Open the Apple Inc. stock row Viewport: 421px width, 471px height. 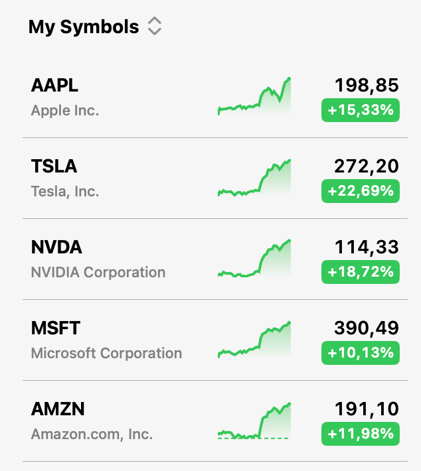[x=65, y=111]
